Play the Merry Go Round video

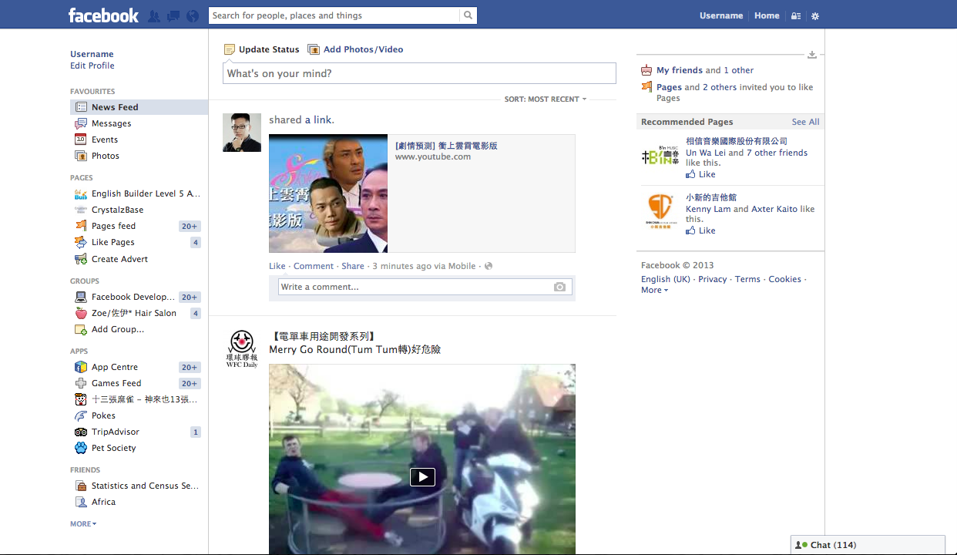[422, 477]
